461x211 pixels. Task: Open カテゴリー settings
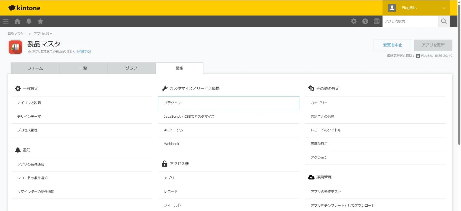(x=375, y=103)
